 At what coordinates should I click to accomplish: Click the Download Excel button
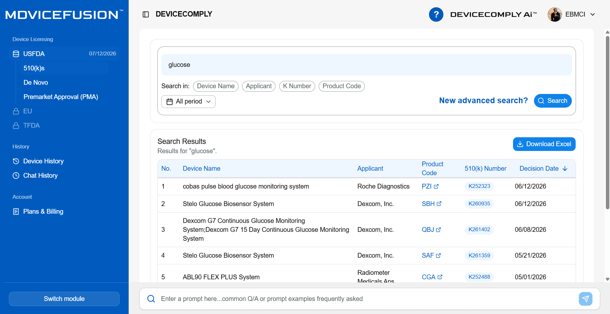544,144
